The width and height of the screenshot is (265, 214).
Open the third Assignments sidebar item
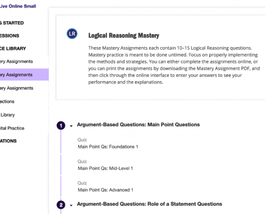click(x=17, y=88)
